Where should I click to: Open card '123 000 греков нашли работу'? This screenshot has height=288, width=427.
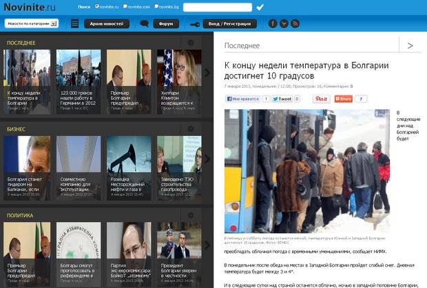coord(79,82)
